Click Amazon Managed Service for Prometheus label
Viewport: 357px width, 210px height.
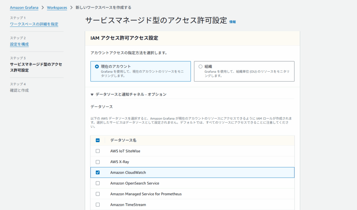pyautogui.click(x=146, y=194)
